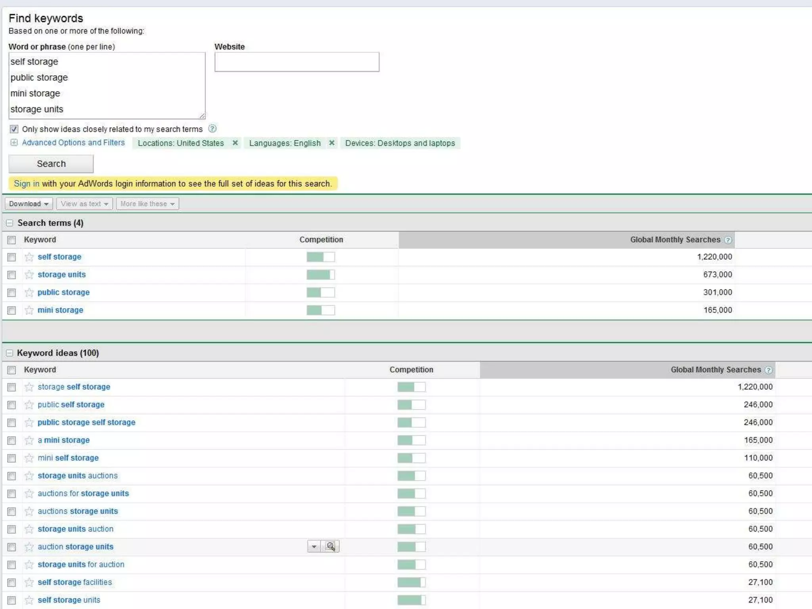Screen dimensions: 812x609
Task: Check the 'public self storage' row checkbox
Action: 11,405
